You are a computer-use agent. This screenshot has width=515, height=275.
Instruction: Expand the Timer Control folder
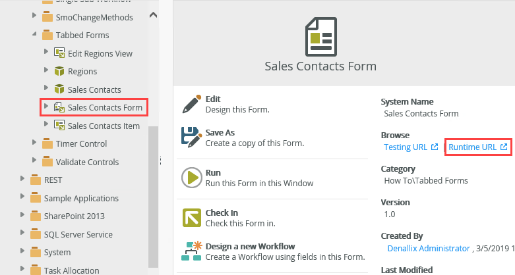click(x=34, y=143)
